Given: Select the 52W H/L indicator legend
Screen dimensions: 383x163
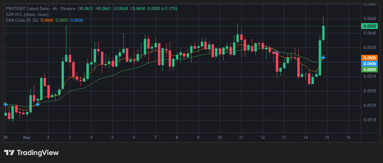Looking at the screenshot, I should click(27, 14).
